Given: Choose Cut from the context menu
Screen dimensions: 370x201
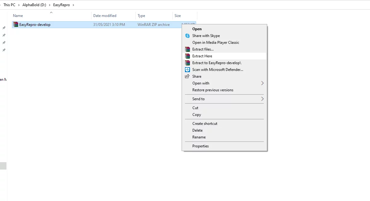Looking at the screenshot, I should click(x=224, y=108).
